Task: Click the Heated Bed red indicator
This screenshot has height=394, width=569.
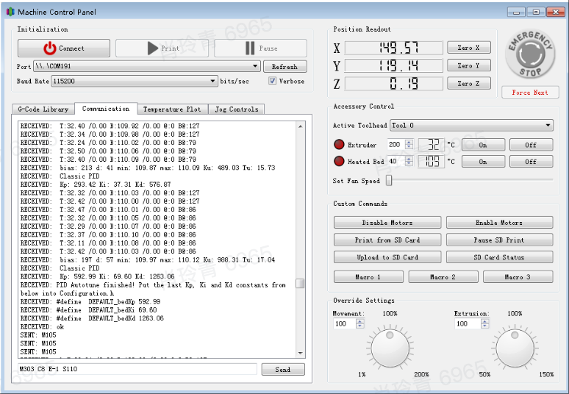Action: coord(339,162)
